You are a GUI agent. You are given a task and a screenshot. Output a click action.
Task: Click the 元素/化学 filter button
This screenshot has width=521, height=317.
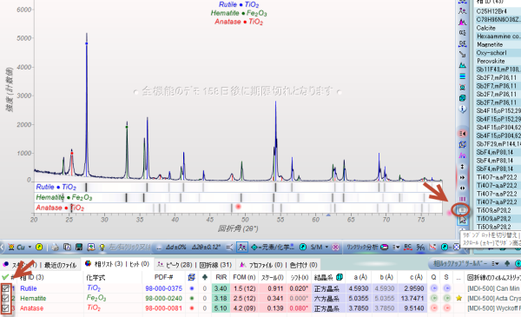pyautogui.click(x=272, y=248)
